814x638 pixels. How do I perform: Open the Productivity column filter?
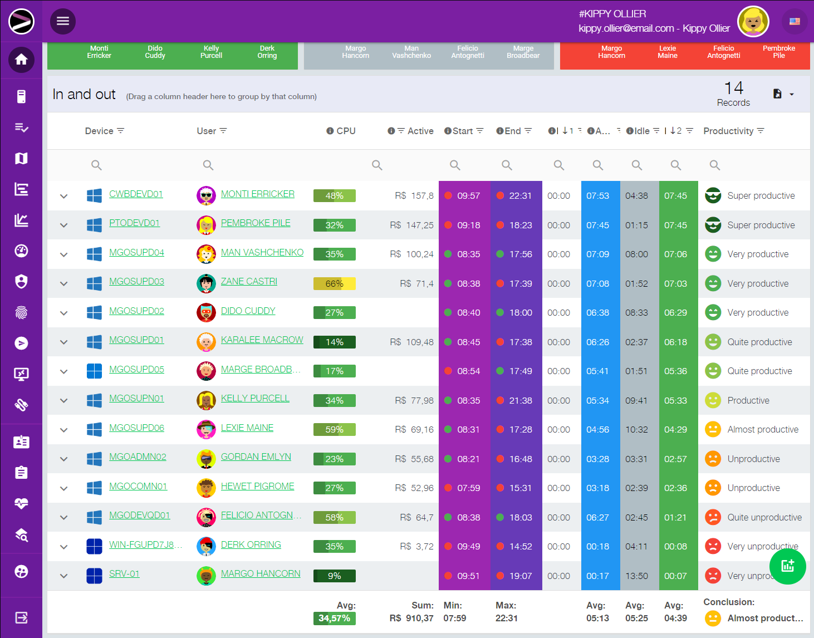[761, 131]
